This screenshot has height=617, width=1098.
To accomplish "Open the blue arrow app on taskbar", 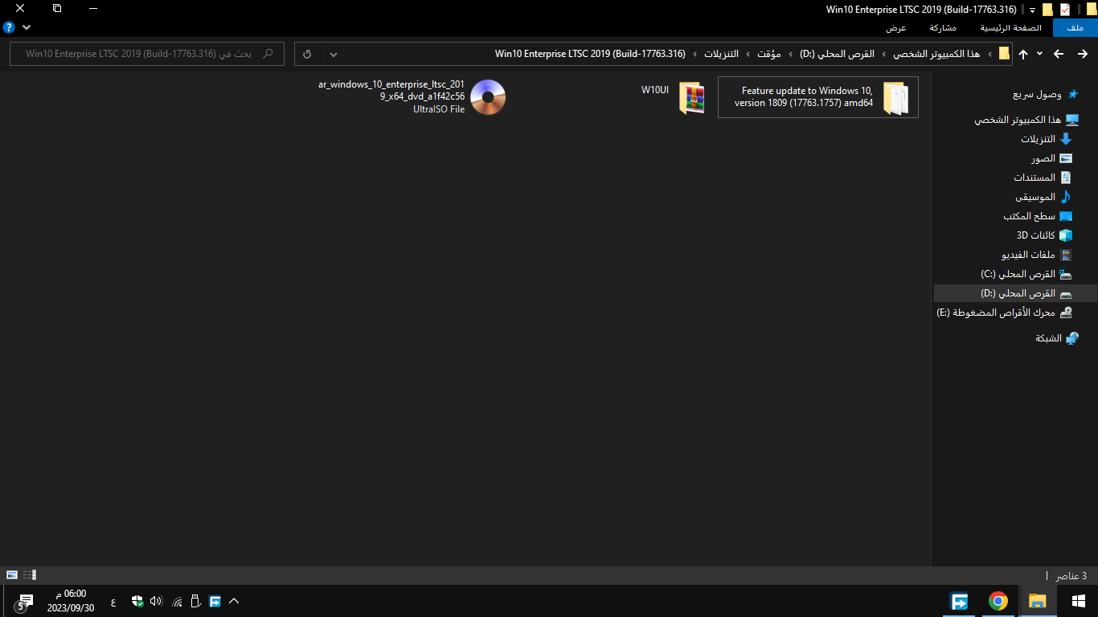I will [x=959, y=601].
